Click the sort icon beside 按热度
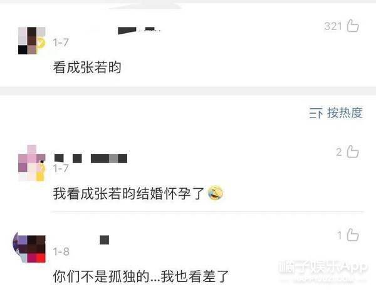Viewport: 376px width, 292px height. [316, 113]
